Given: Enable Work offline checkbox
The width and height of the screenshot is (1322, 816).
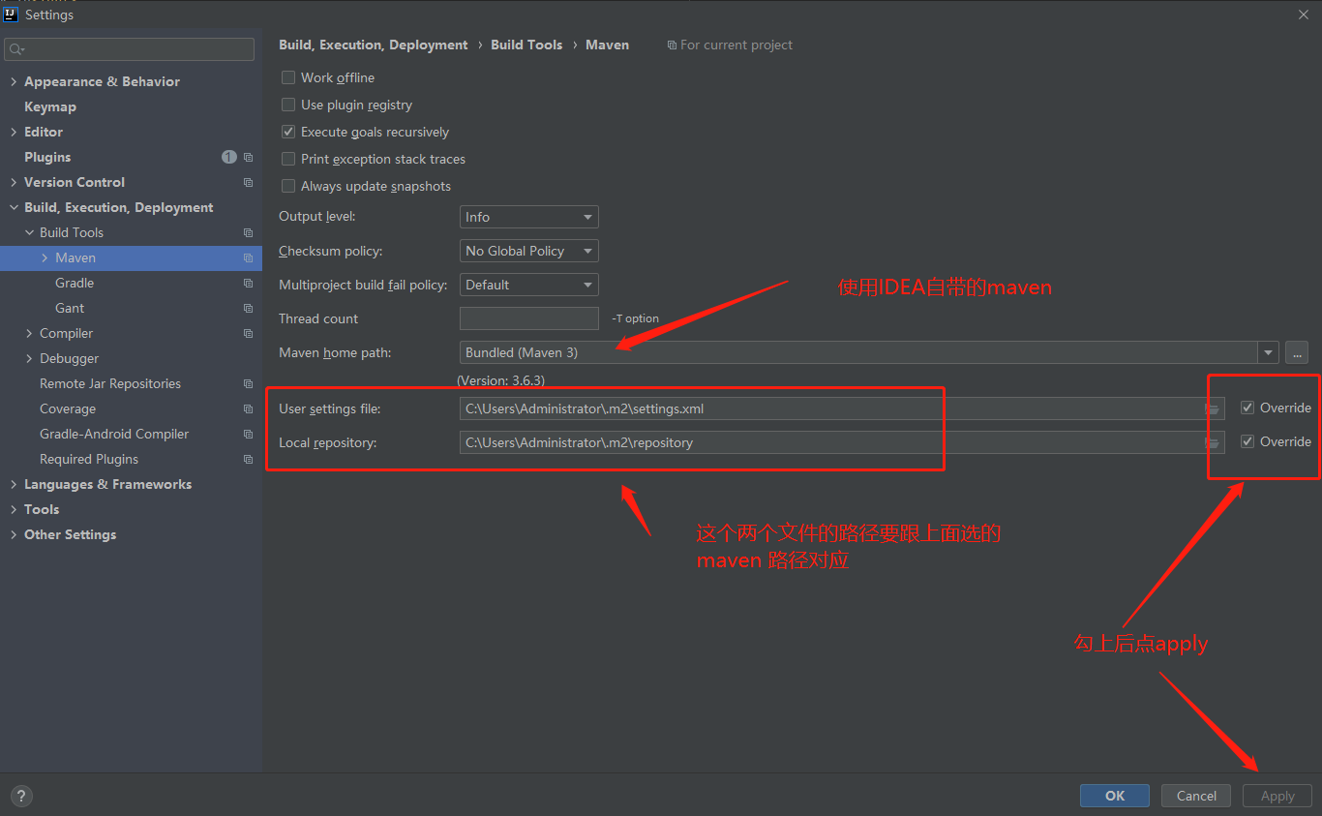Looking at the screenshot, I should point(288,77).
